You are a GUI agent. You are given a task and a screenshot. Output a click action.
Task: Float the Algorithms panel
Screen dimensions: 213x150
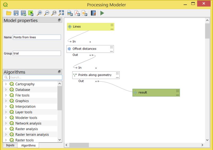(x=59, y=72)
